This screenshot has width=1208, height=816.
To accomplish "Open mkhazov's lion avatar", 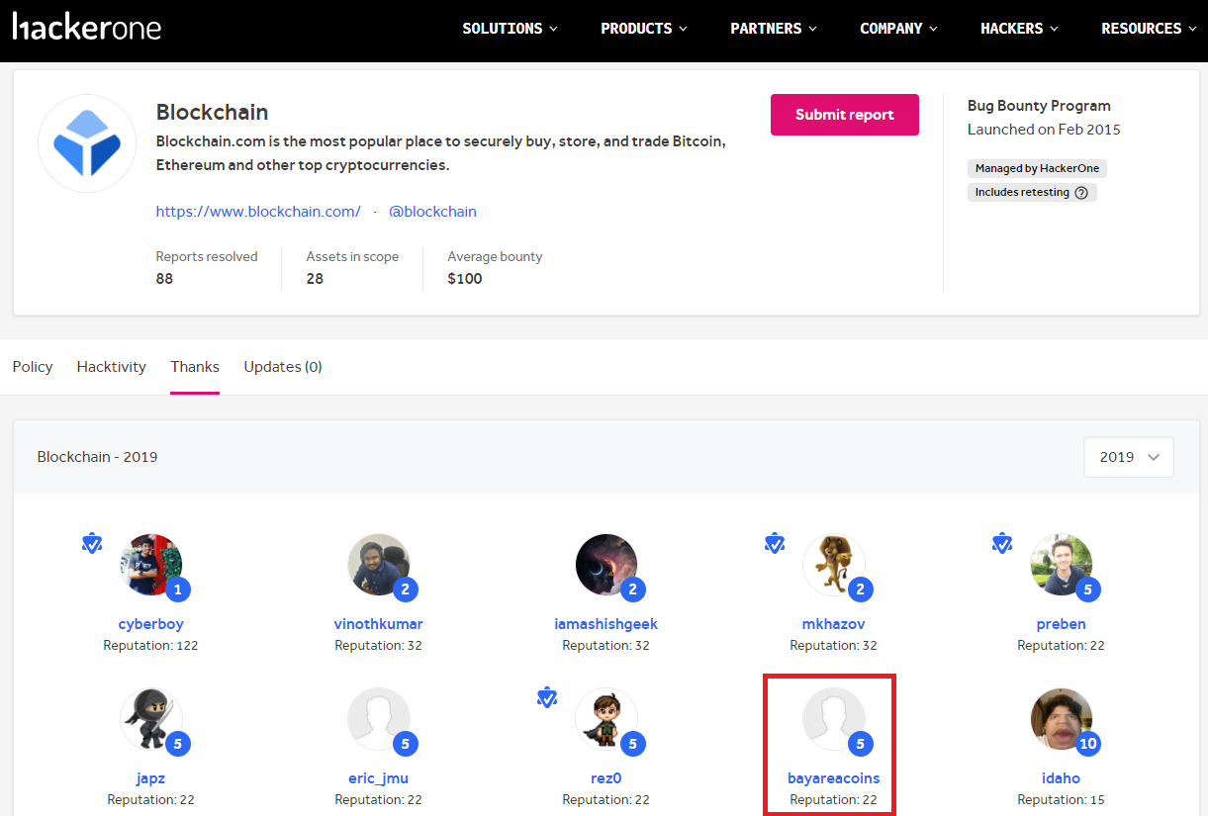I will 833,565.
